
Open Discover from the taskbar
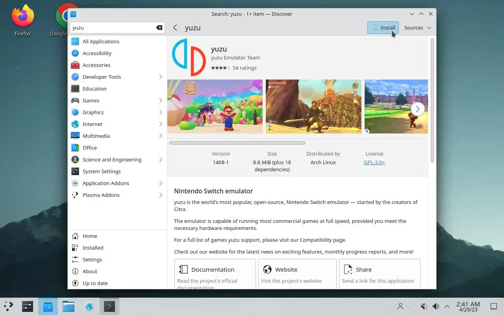tap(48, 306)
